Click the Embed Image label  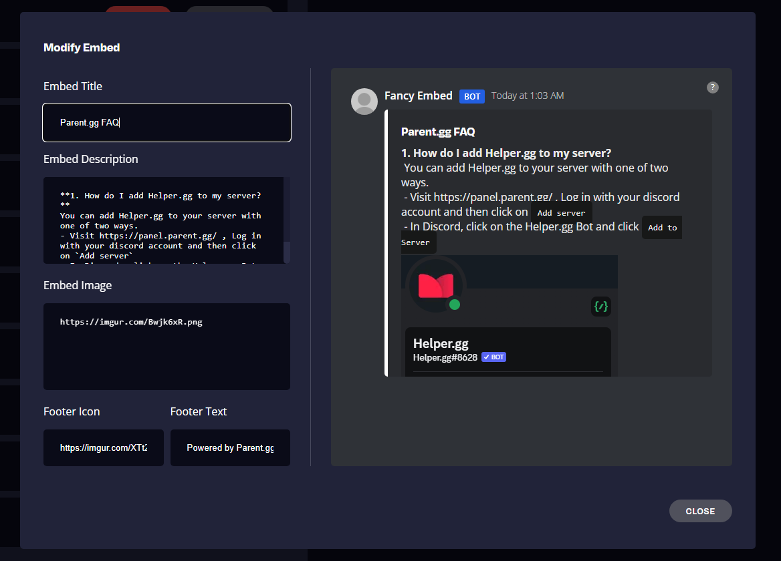(x=78, y=285)
